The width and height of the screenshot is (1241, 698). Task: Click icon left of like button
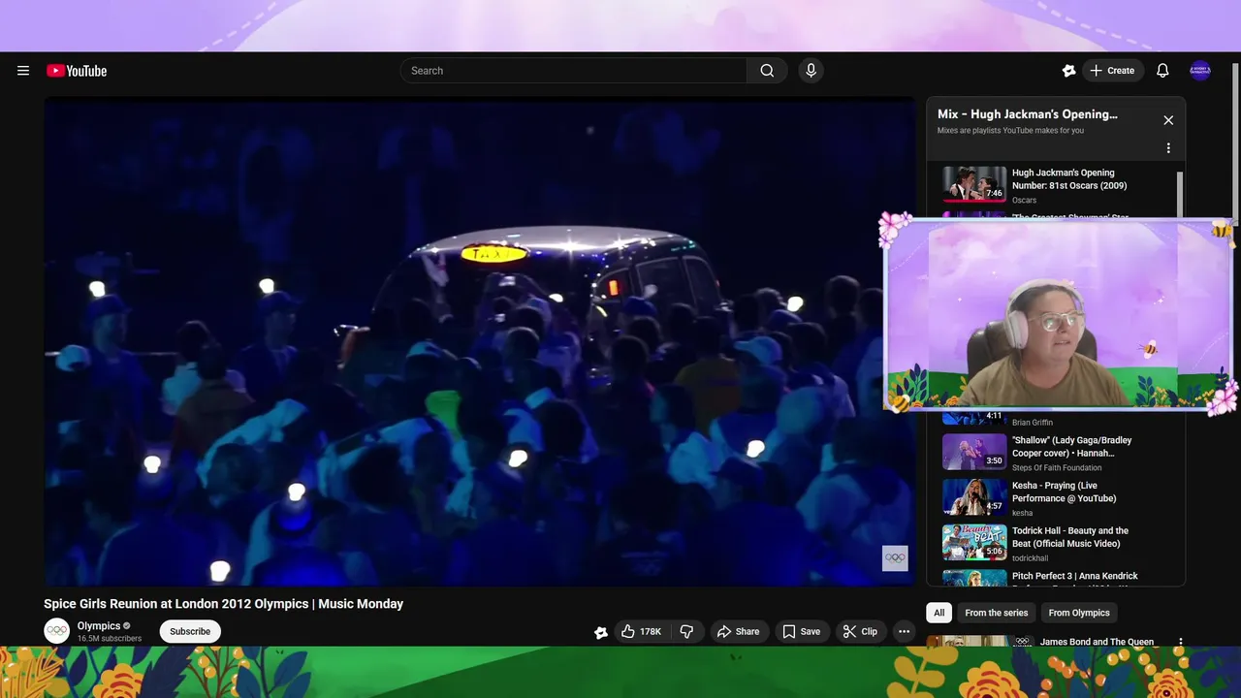coord(601,632)
